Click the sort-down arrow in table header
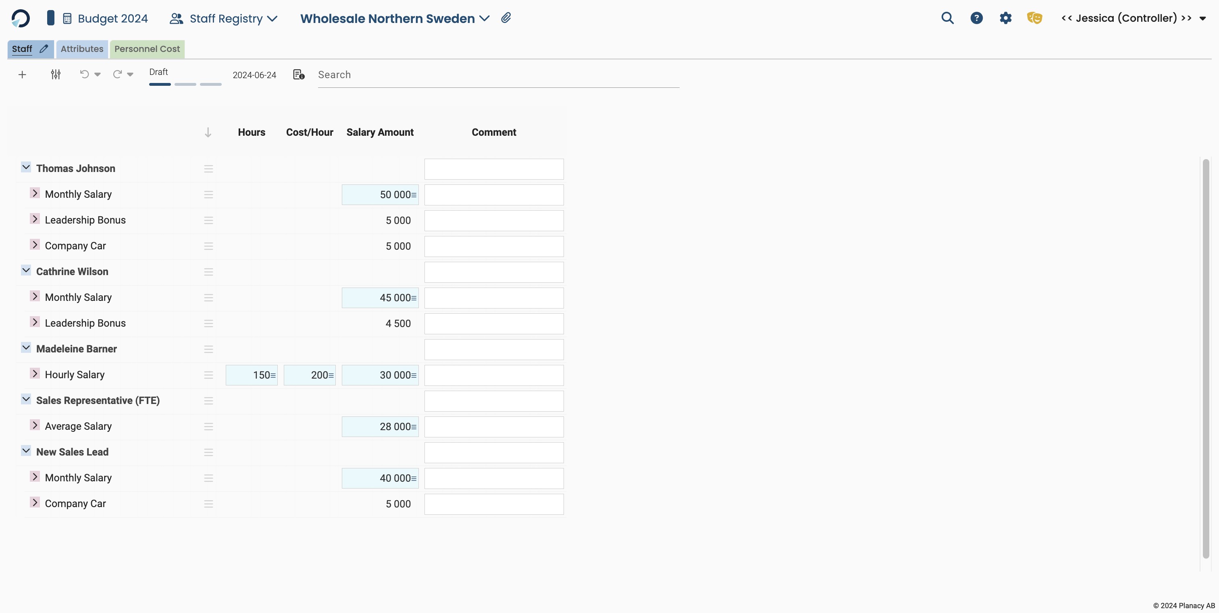The height and width of the screenshot is (613, 1219). pos(208,133)
